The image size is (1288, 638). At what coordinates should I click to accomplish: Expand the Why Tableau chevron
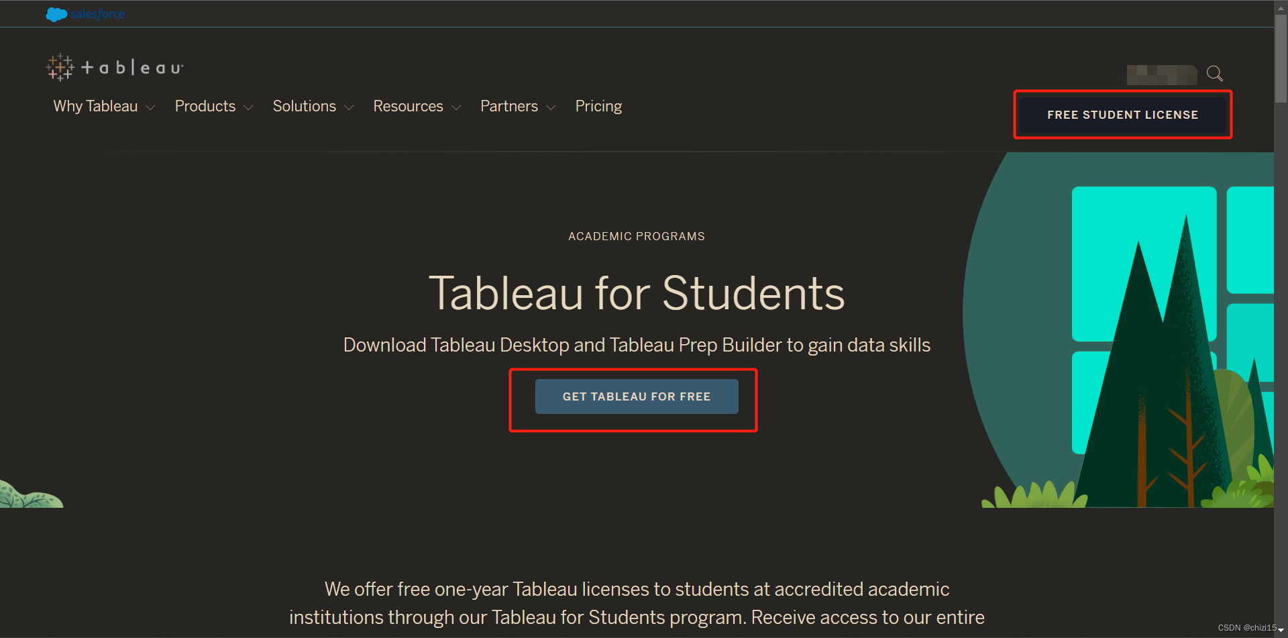click(150, 107)
